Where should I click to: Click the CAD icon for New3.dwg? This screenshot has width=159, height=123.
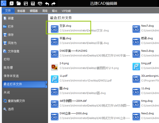(x=136, y=54)
